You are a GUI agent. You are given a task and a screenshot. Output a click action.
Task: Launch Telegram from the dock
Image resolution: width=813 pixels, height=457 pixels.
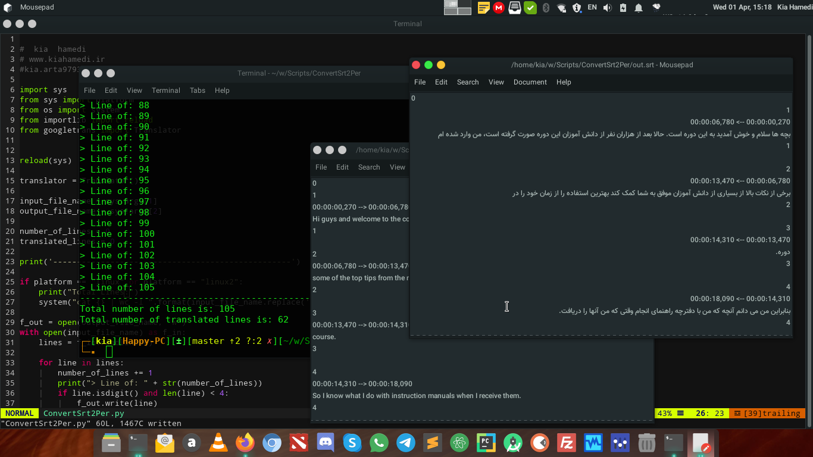click(x=406, y=443)
